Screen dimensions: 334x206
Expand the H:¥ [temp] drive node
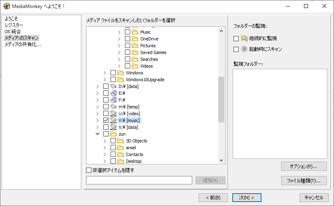[x=98, y=107]
